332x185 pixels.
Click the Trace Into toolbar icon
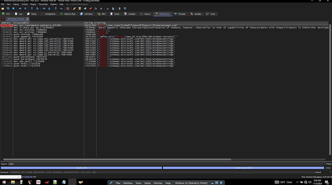point(44,9)
